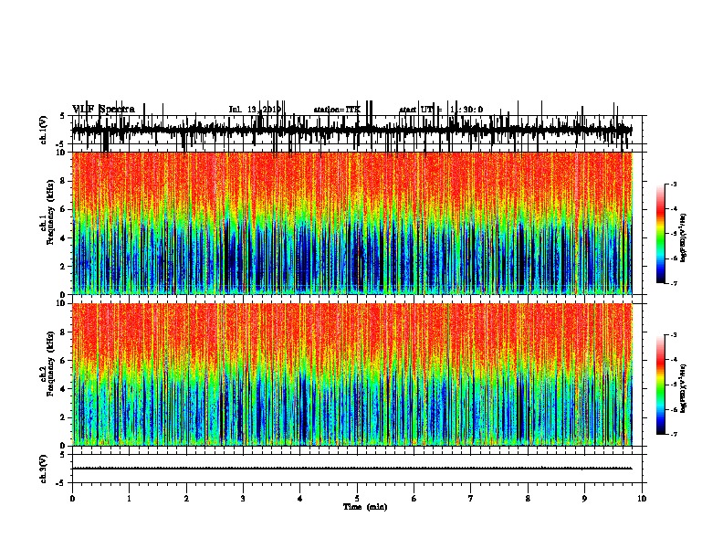
Task: Click the -3 value on ch.1 colorbar
Action: point(673,184)
